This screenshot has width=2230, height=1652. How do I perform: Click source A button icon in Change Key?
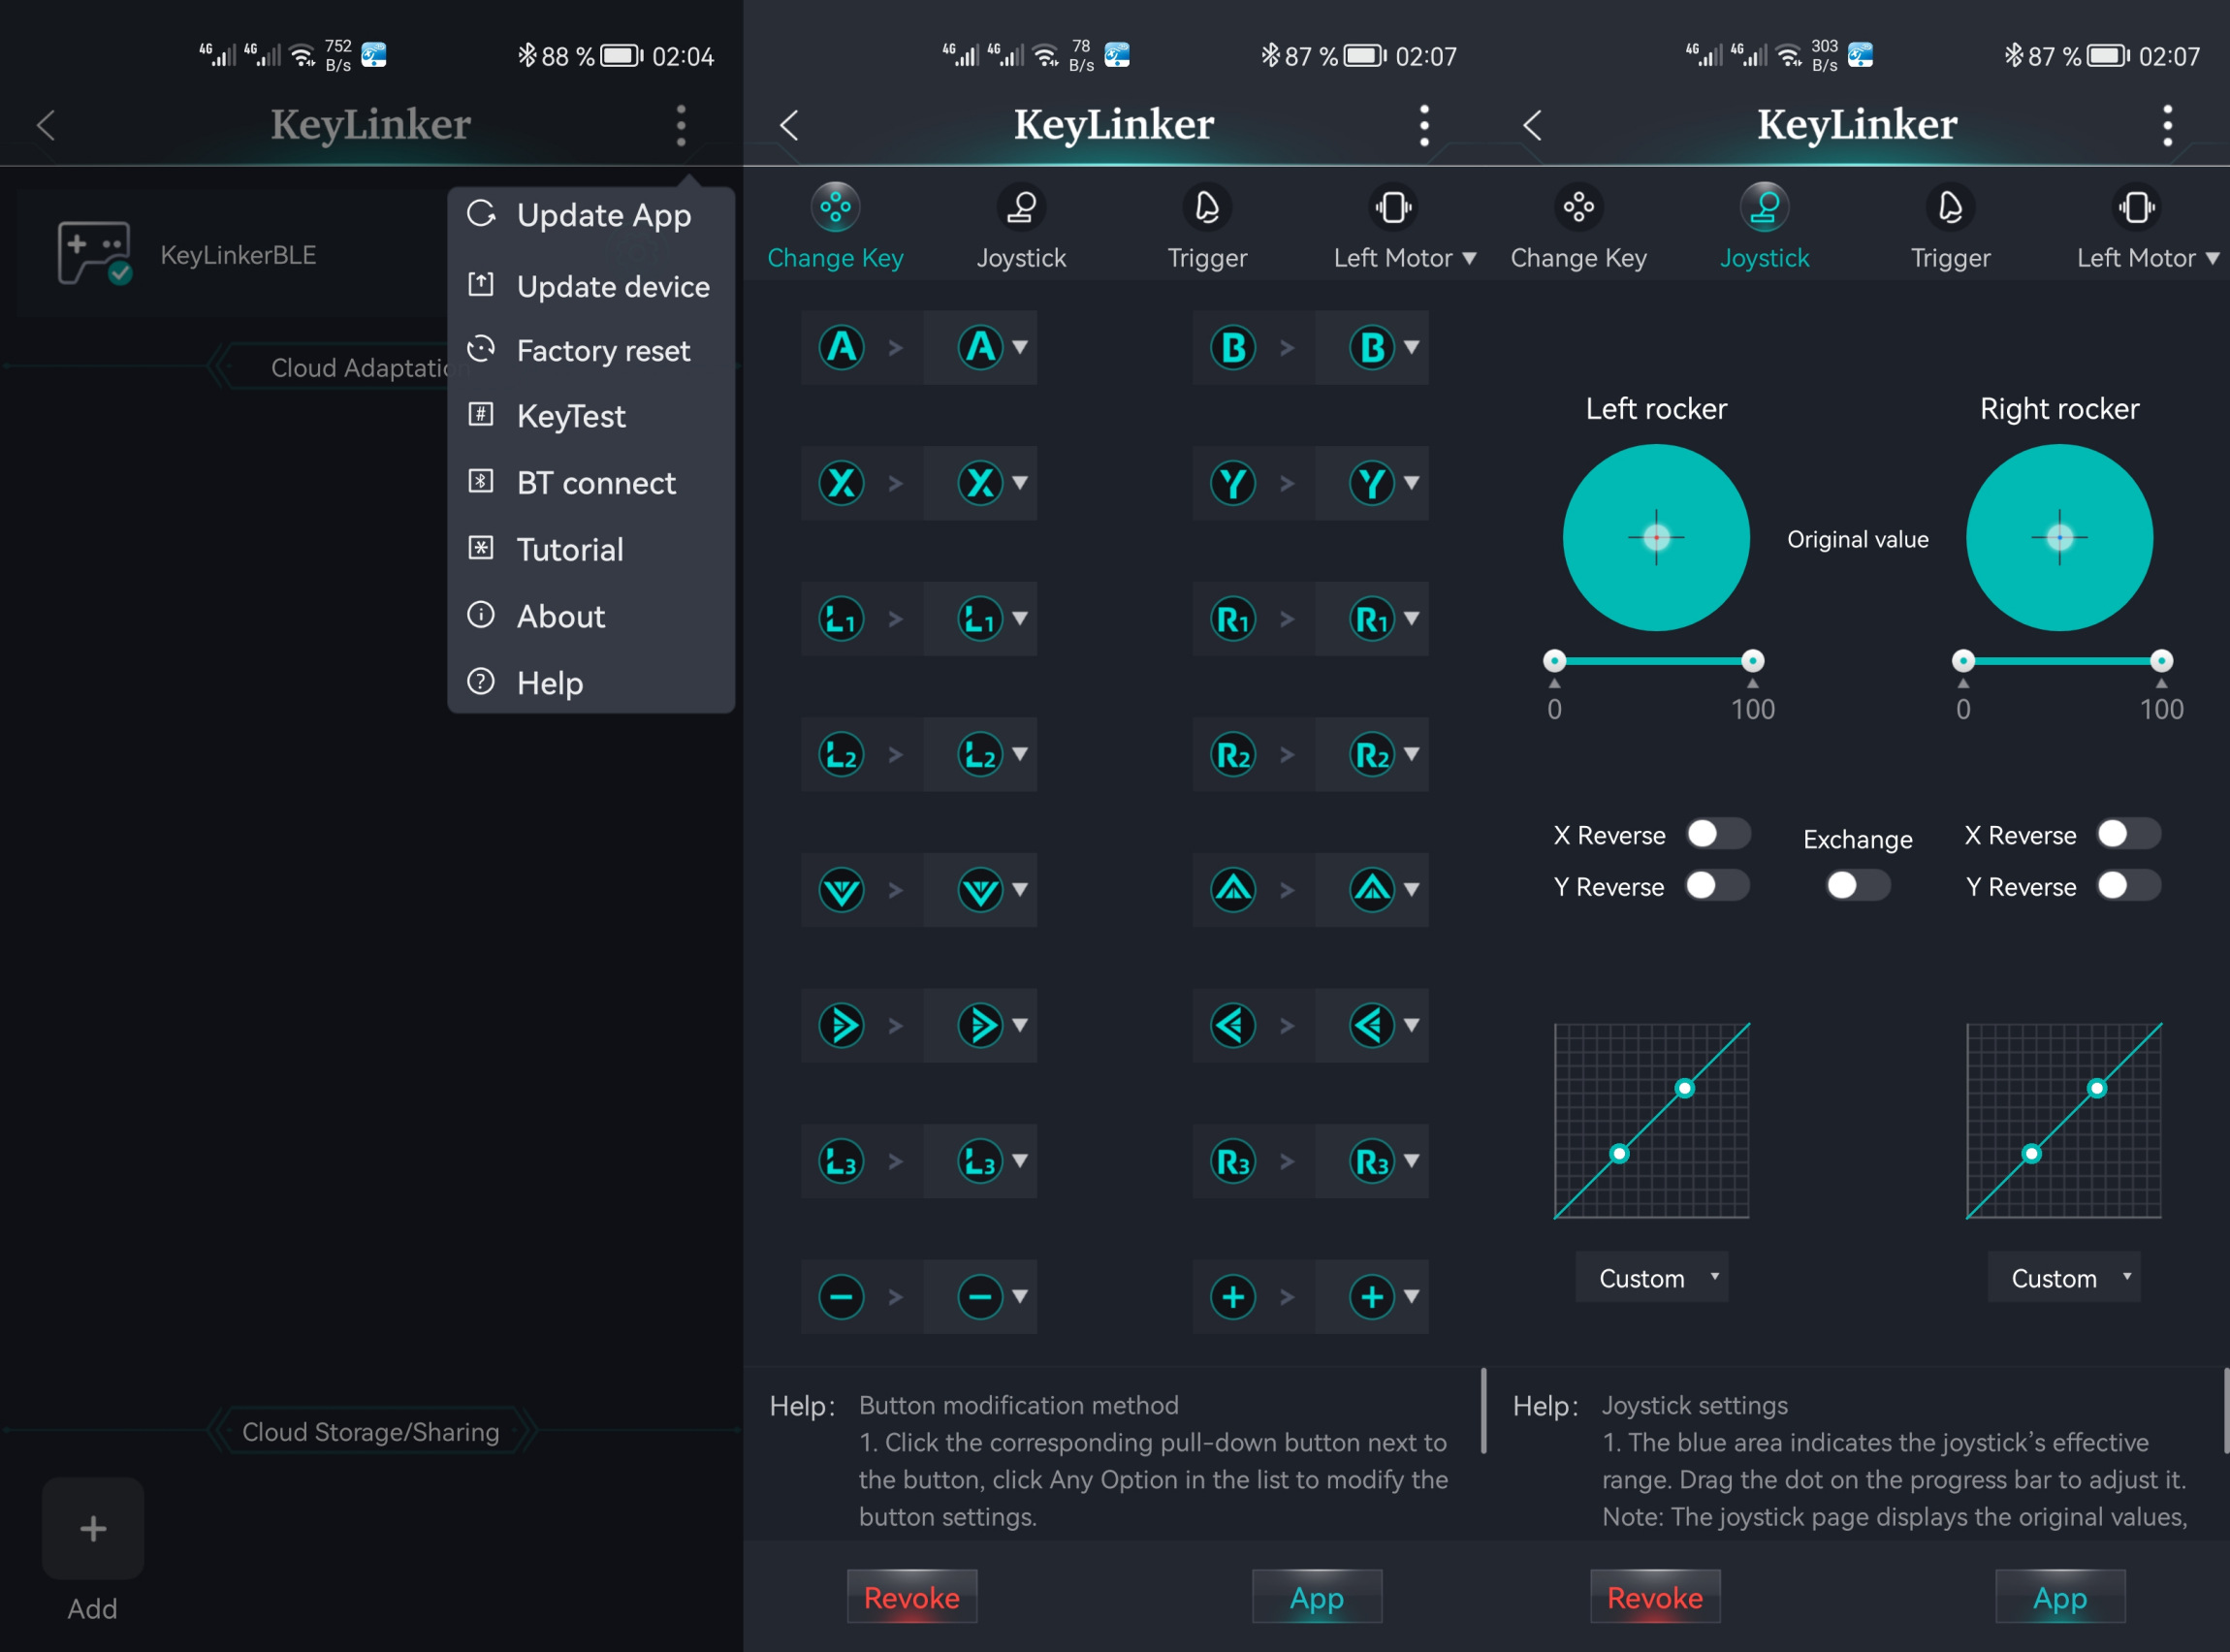tap(842, 348)
